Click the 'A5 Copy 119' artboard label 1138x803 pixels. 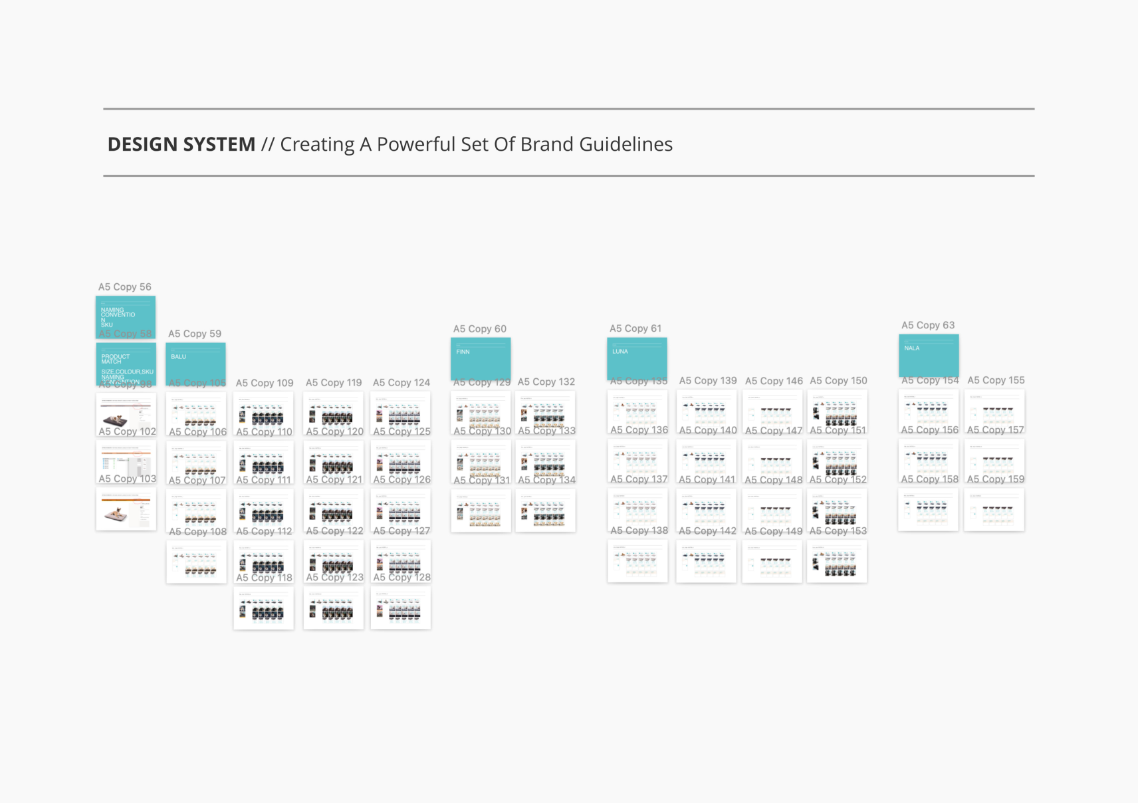334,383
